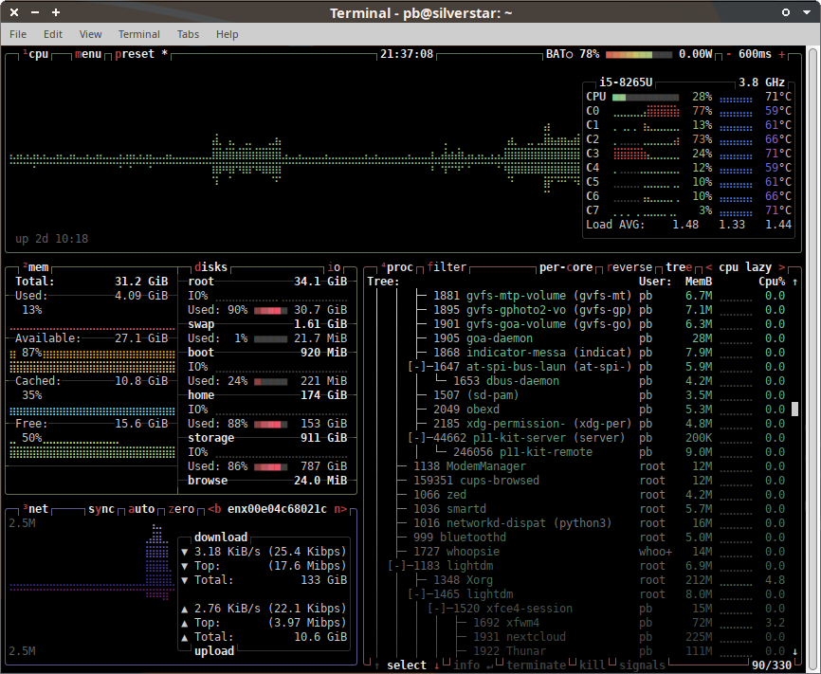Viewport: 821px width, 674px height.
Task: Open the btop menu option
Action: point(87,54)
